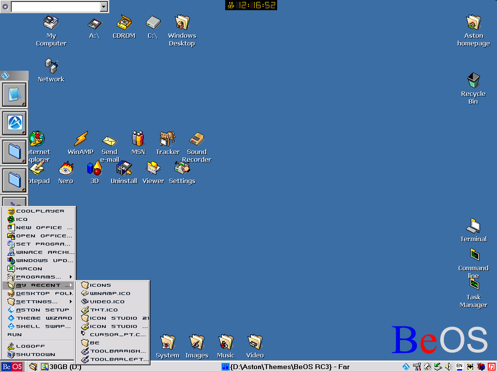Image resolution: width=497 pixels, height=372 pixels.
Task: Open the C:\ drive icon
Action: pyautogui.click(x=153, y=28)
